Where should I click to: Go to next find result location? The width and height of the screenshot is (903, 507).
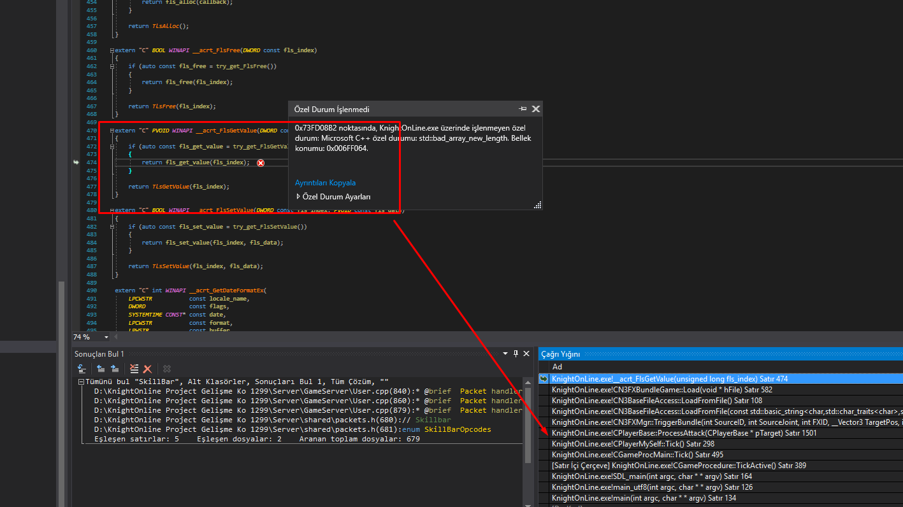pos(115,368)
